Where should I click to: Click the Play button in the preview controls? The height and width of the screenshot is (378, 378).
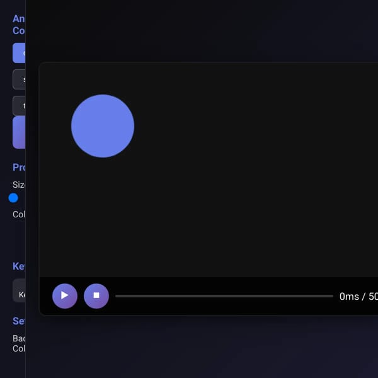[x=65, y=296]
